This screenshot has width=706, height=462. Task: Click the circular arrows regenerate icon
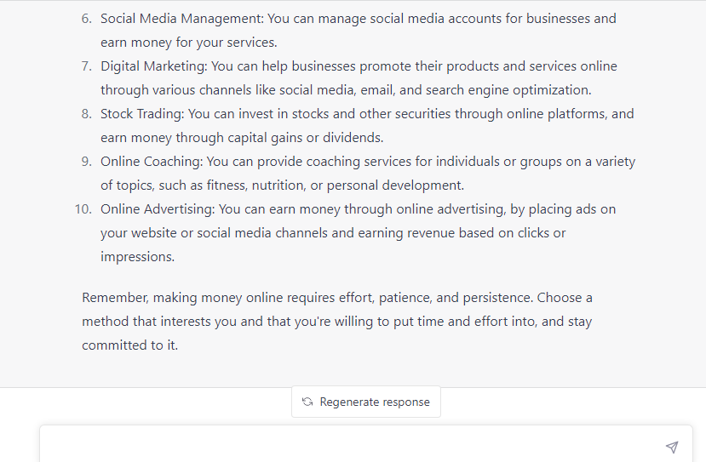click(307, 402)
